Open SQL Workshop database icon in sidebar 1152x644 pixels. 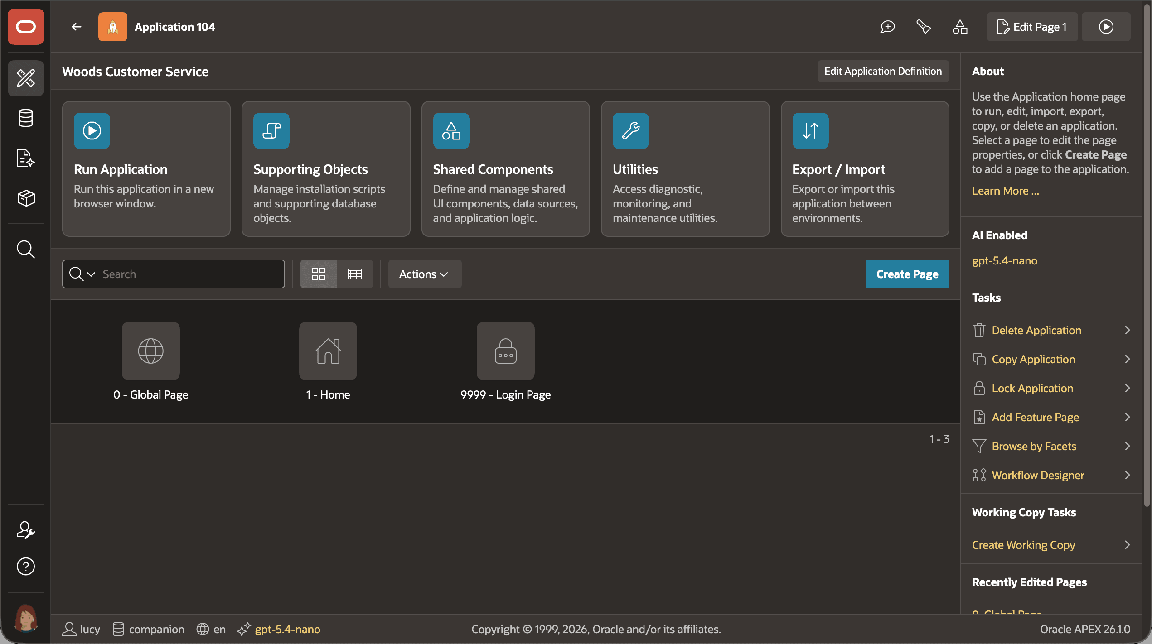pos(26,118)
